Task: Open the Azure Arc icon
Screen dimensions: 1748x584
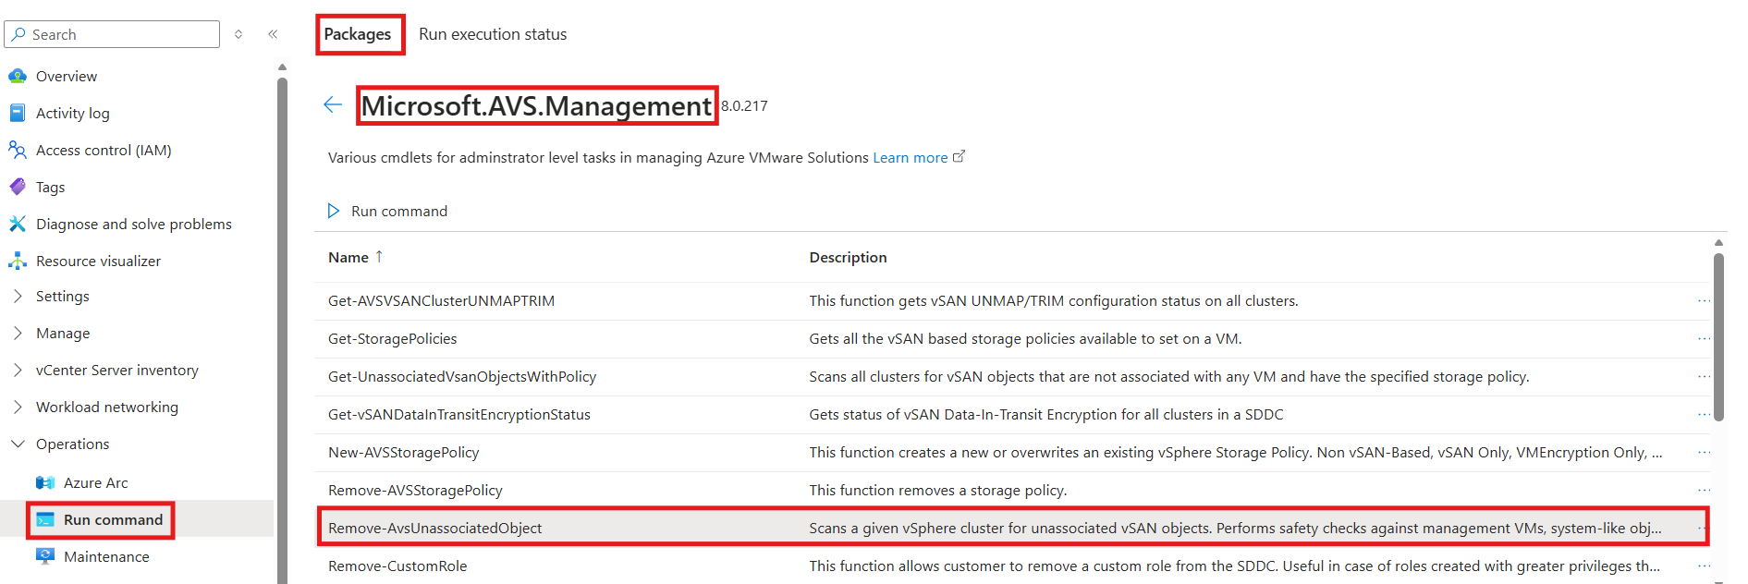Action: 45,482
